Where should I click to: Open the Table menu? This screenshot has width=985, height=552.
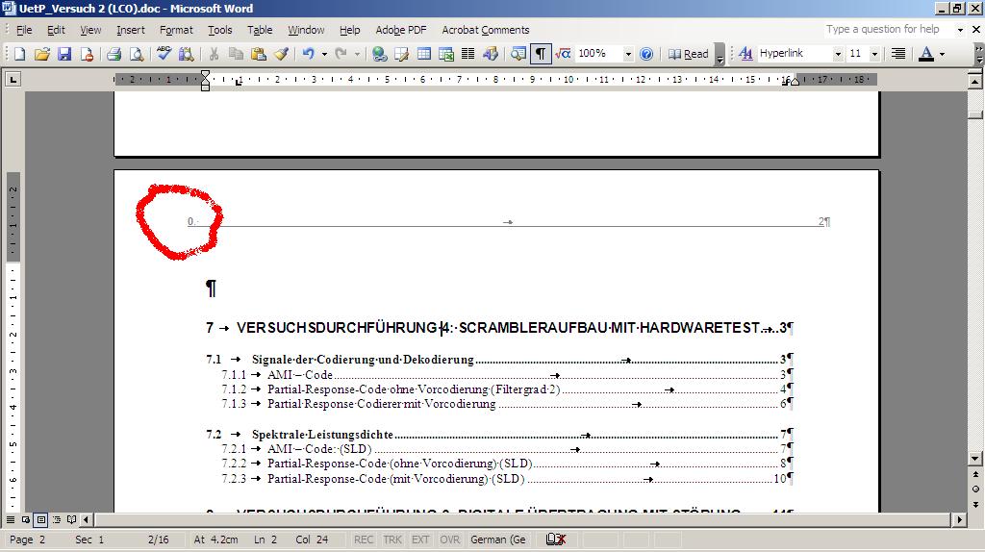pos(260,30)
